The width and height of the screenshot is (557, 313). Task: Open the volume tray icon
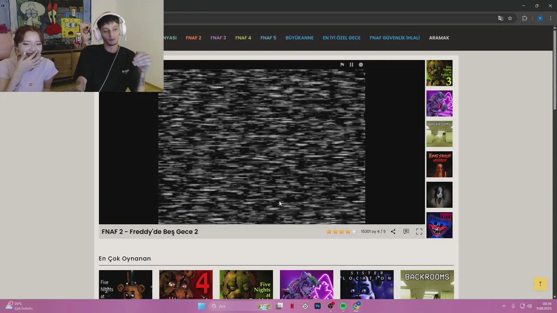pyautogui.click(x=530, y=306)
